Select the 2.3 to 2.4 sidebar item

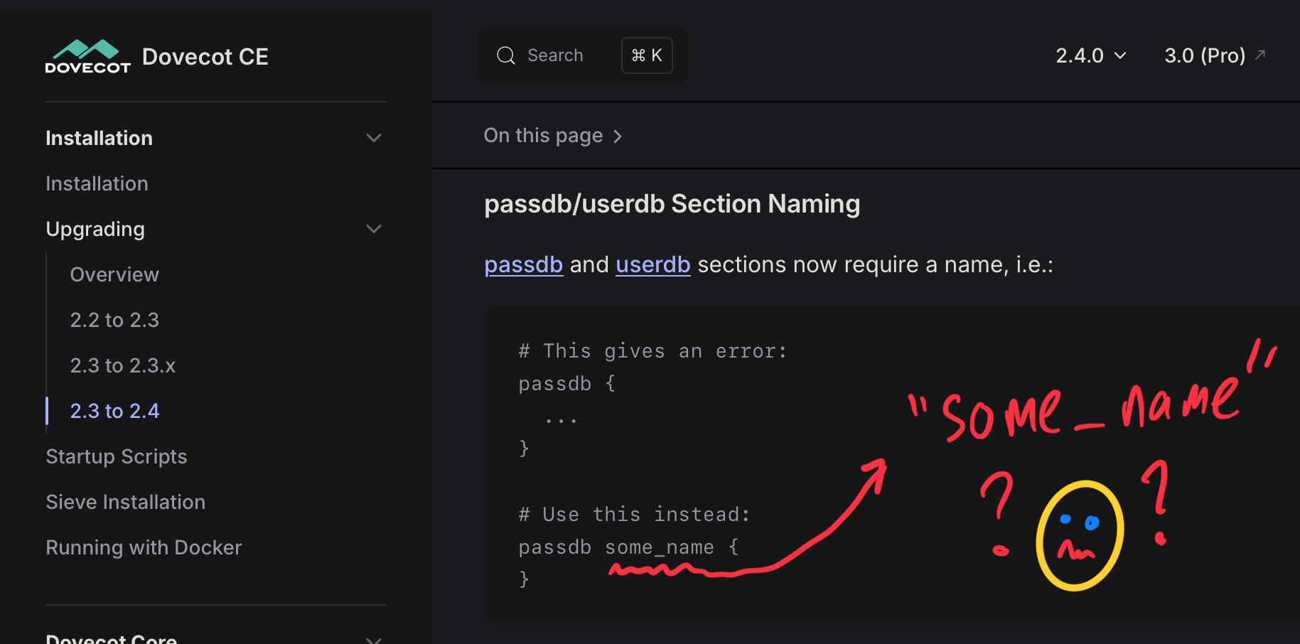click(x=114, y=411)
